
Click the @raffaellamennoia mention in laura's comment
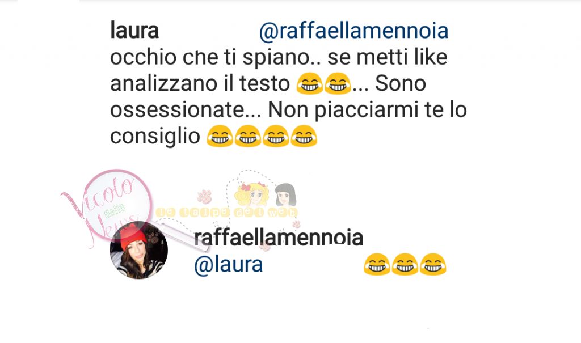click(354, 31)
